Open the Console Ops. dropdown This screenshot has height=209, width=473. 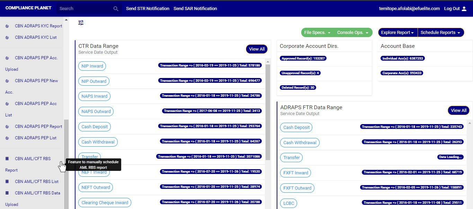click(353, 33)
